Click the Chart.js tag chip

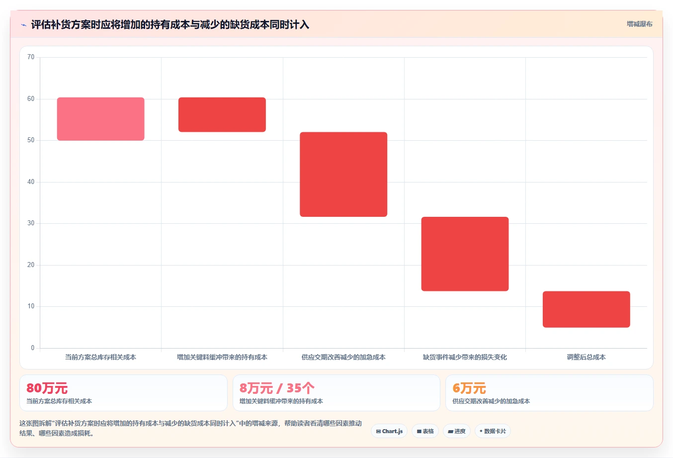pyautogui.click(x=389, y=431)
